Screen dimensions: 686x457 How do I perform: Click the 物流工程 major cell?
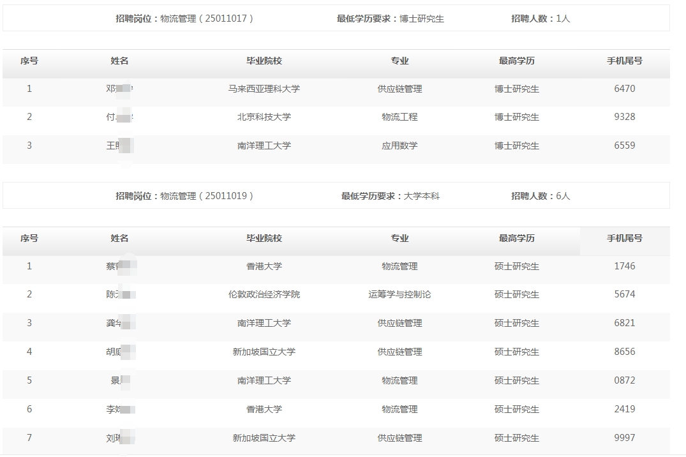click(399, 117)
